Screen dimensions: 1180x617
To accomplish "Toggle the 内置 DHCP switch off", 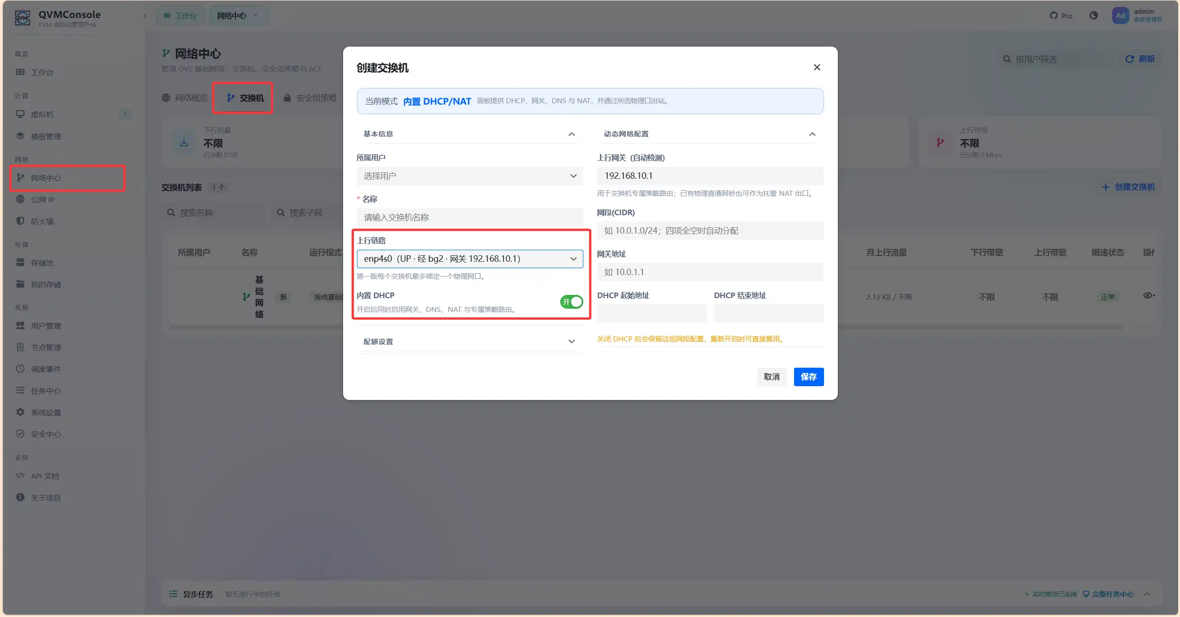I will pos(571,302).
